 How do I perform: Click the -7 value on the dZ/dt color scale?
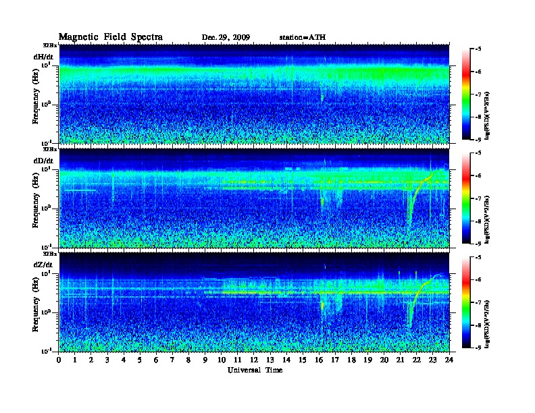click(x=478, y=302)
